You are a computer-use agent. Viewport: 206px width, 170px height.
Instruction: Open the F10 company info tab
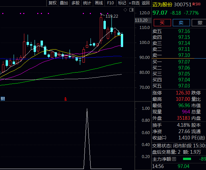[110, 3]
